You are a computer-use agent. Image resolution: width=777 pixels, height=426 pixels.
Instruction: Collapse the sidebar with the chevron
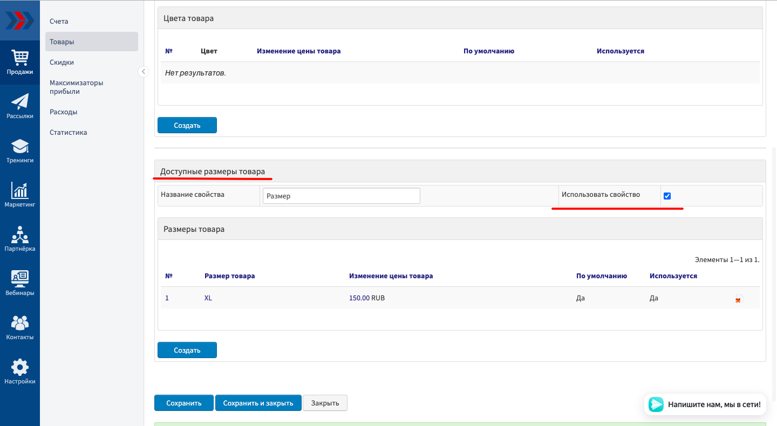(x=144, y=72)
